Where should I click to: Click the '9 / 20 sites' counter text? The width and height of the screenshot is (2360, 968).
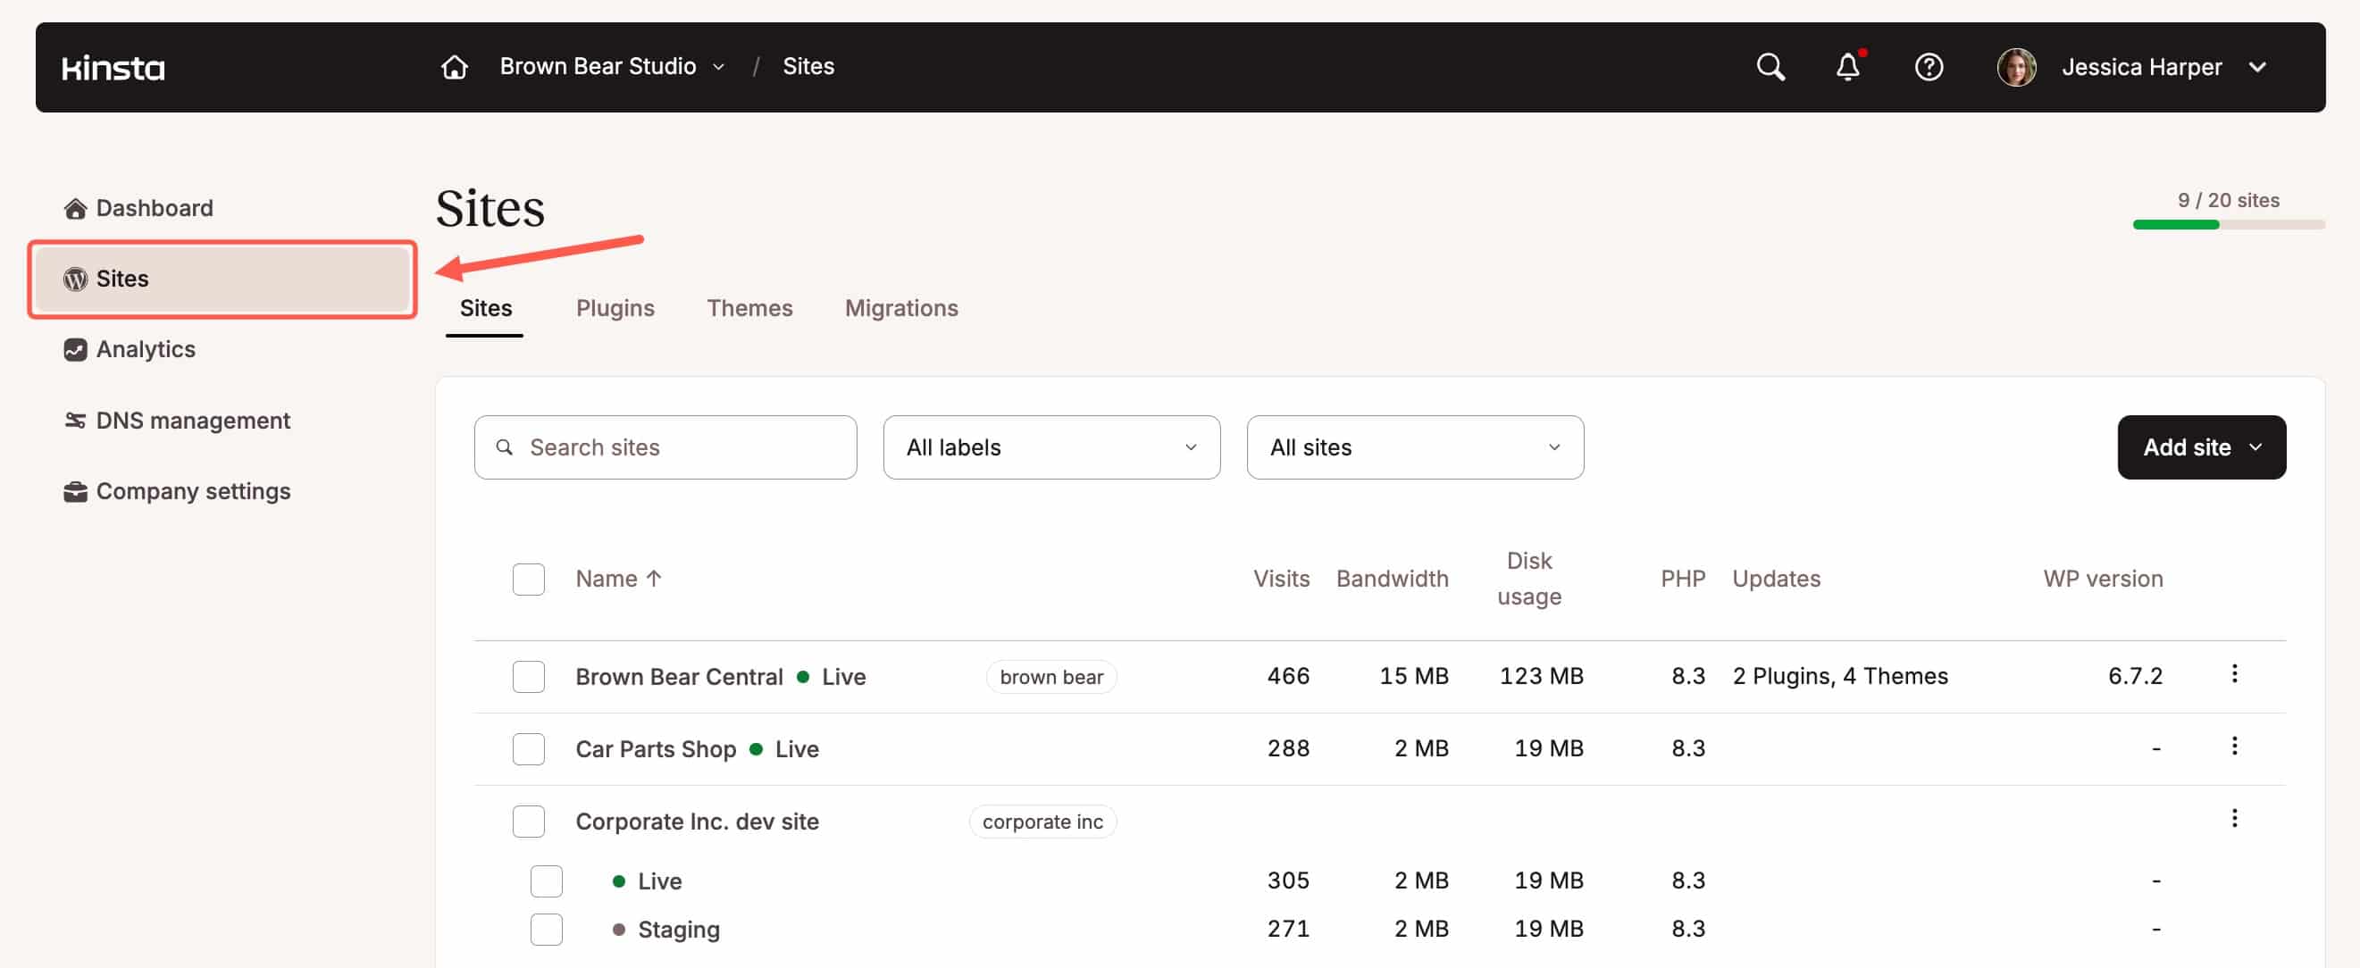pos(2228,200)
